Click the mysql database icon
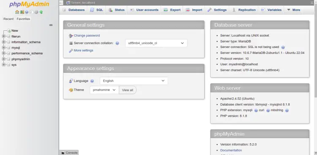 [8, 48]
